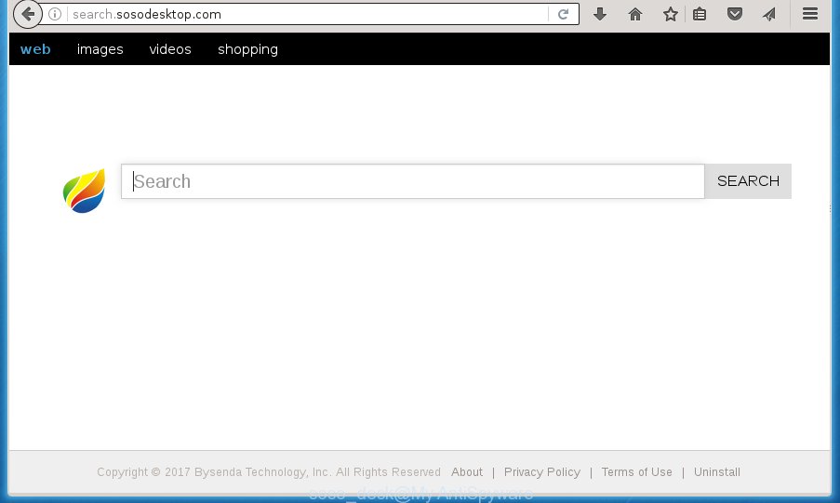Click the colorful leaf logo
The height and width of the screenshot is (503, 840).
tap(84, 191)
